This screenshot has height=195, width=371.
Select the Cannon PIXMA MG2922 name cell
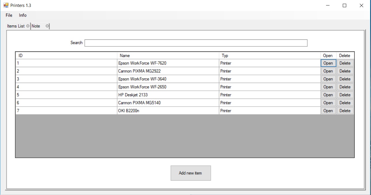click(x=168, y=71)
